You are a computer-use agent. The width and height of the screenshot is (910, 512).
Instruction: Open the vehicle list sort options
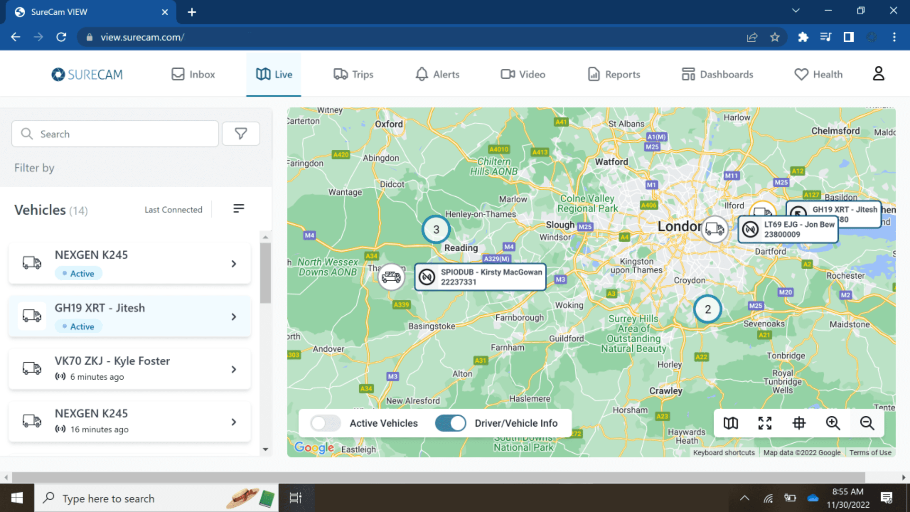point(238,209)
